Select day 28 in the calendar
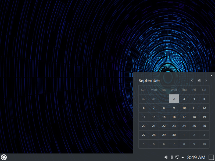 click(x=154, y=135)
